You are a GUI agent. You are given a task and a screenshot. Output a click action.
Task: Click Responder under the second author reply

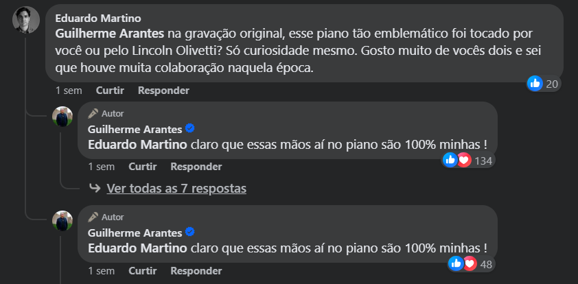[x=196, y=271]
